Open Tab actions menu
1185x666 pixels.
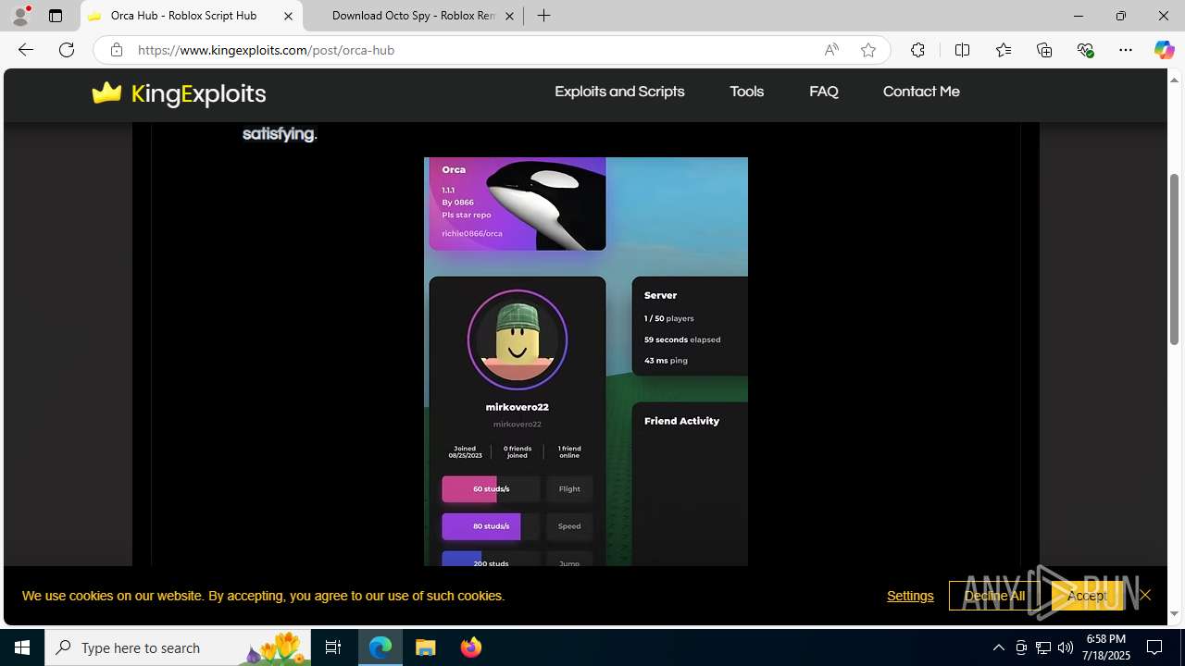56,16
